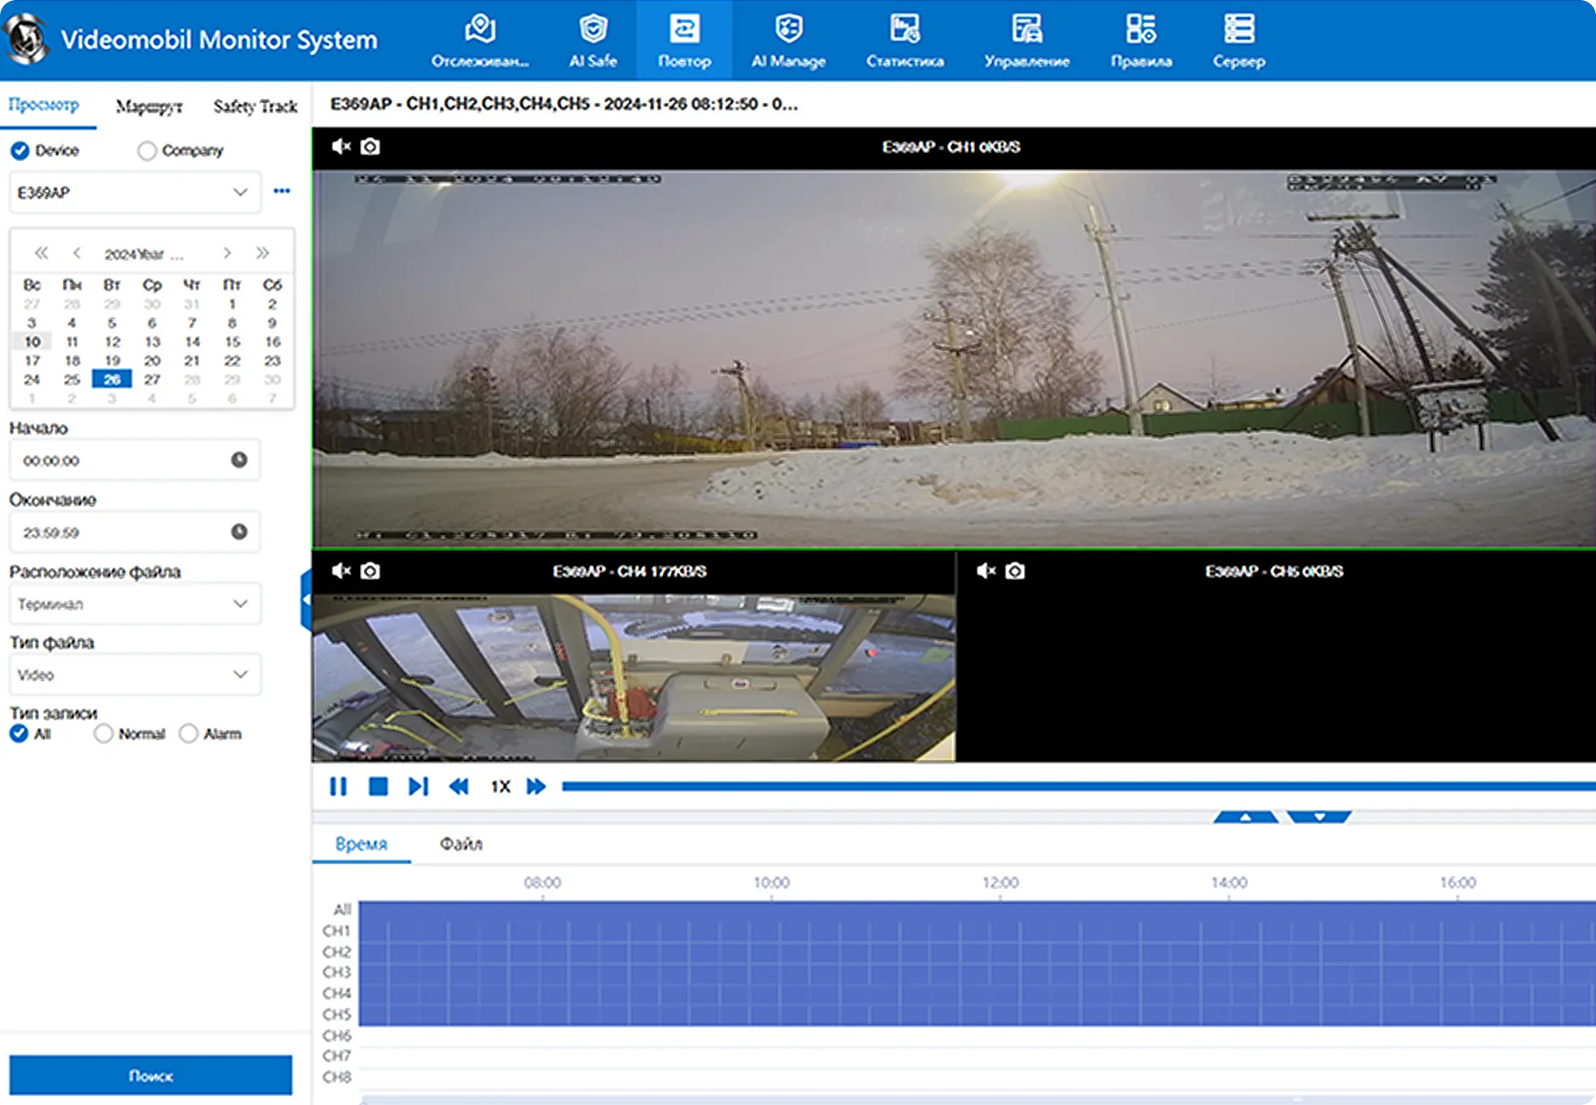1596x1105 pixels.
Task: Open the Сервер section icon
Action: coord(1238,39)
